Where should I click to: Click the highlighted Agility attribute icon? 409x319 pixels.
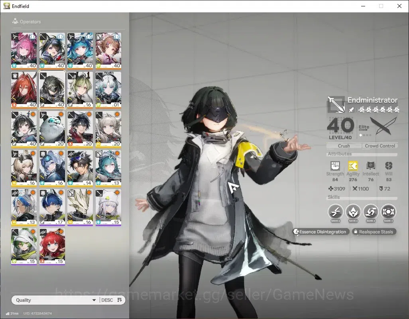[353, 165]
